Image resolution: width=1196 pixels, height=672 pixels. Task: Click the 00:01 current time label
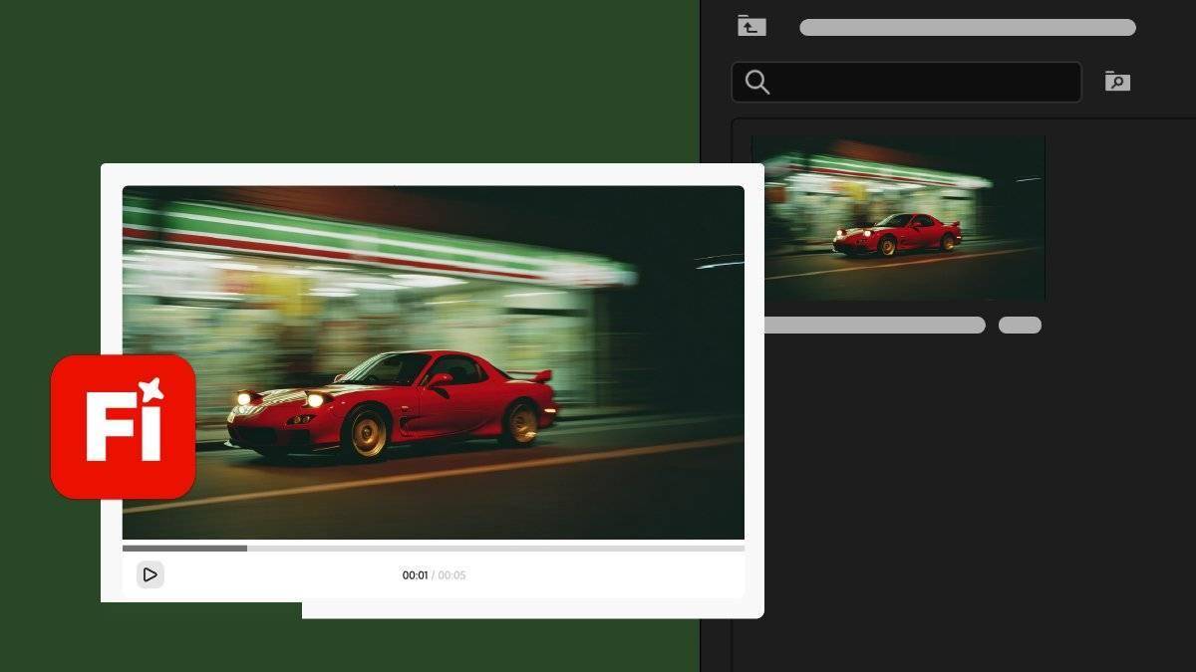pos(415,575)
